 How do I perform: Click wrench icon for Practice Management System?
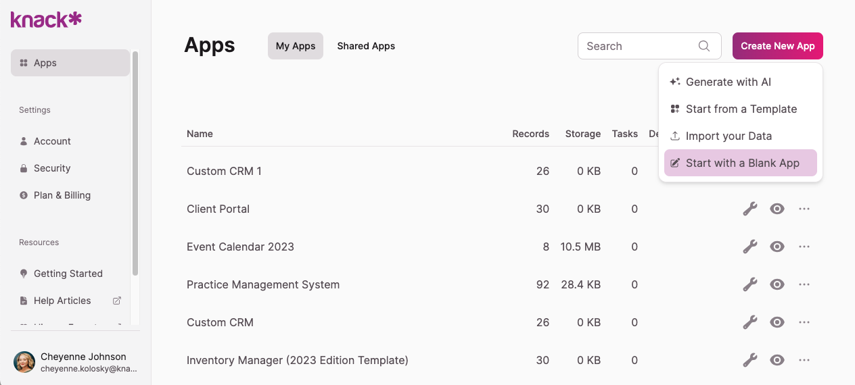coord(749,284)
